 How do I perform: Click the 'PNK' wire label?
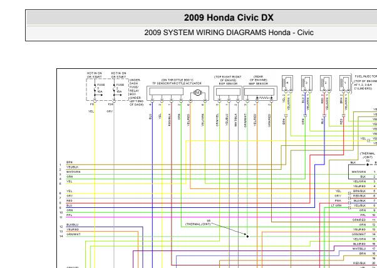338,201
